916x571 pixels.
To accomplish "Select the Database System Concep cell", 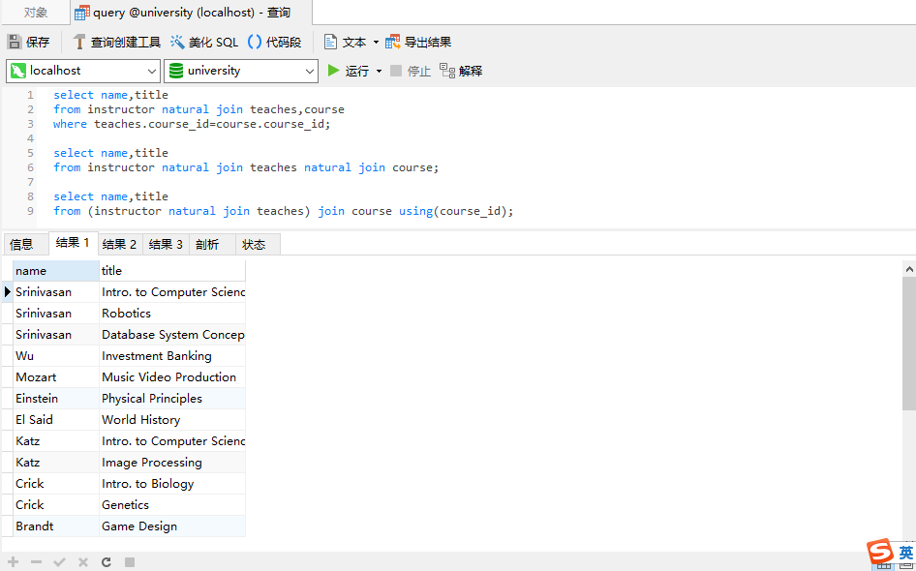I will click(172, 335).
